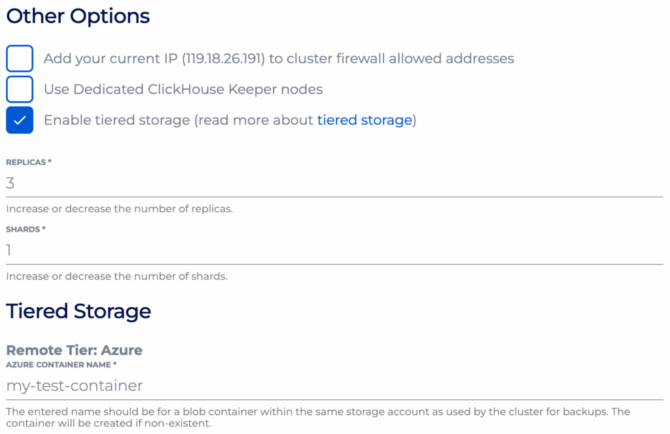Image resolution: width=670 pixels, height=434 pixels.
Task: Click the AZURE CONTAINER NAME label
Action: pos(61,365)
